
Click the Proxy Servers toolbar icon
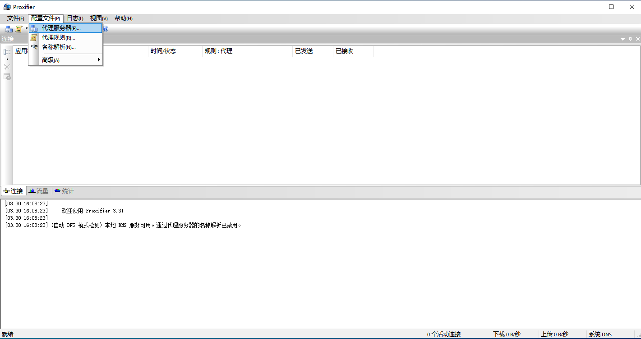point(9,29)
